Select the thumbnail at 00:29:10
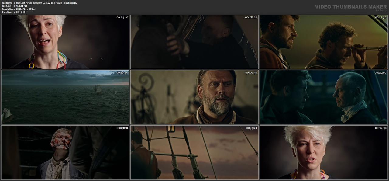Image resolution: width=389 pixels, height=181 pixels. click(x=65, y=152)
